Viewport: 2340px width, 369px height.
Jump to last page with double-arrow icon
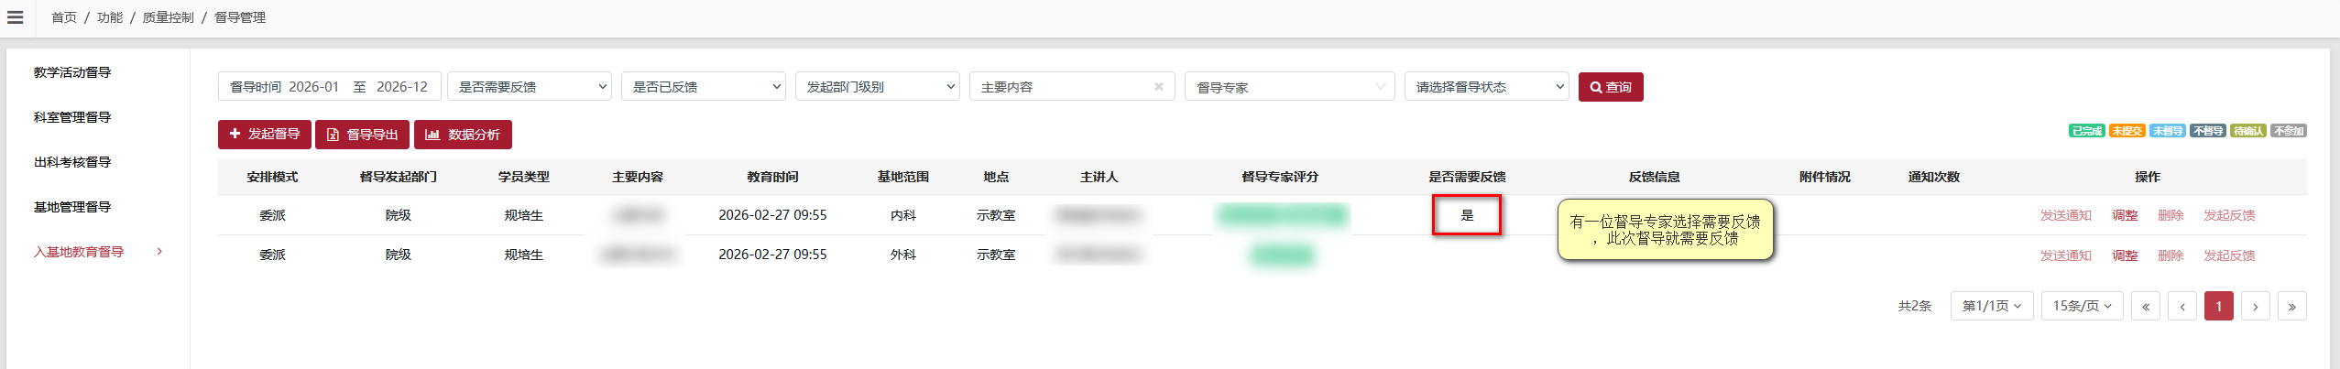2292,306
